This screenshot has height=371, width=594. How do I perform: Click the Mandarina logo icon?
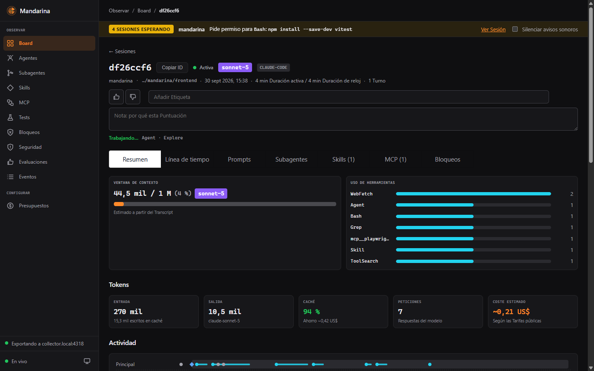[x=12, y=11]
